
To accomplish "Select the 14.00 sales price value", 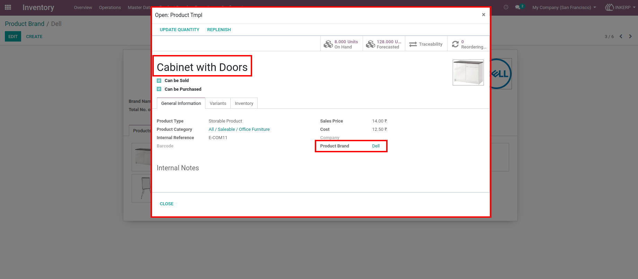I will click(380, 121).
